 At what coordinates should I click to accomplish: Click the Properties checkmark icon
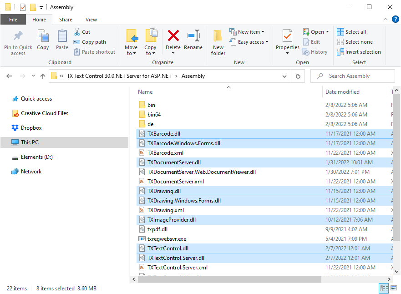pos(288,36)
